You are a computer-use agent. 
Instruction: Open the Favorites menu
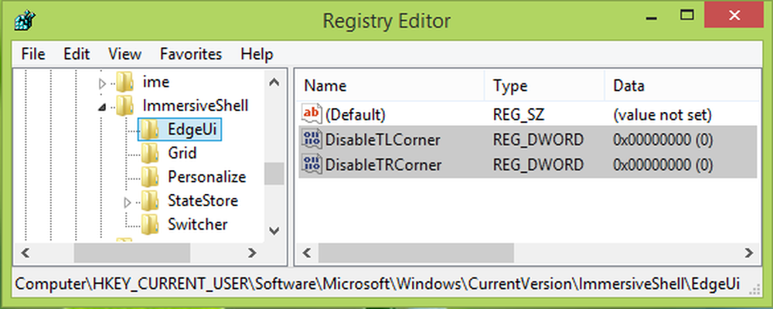coord(191,54)
